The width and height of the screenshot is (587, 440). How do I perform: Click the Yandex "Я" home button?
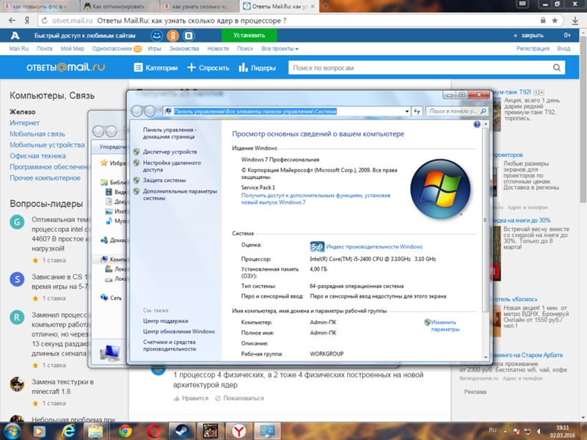(x=27, y=21)
